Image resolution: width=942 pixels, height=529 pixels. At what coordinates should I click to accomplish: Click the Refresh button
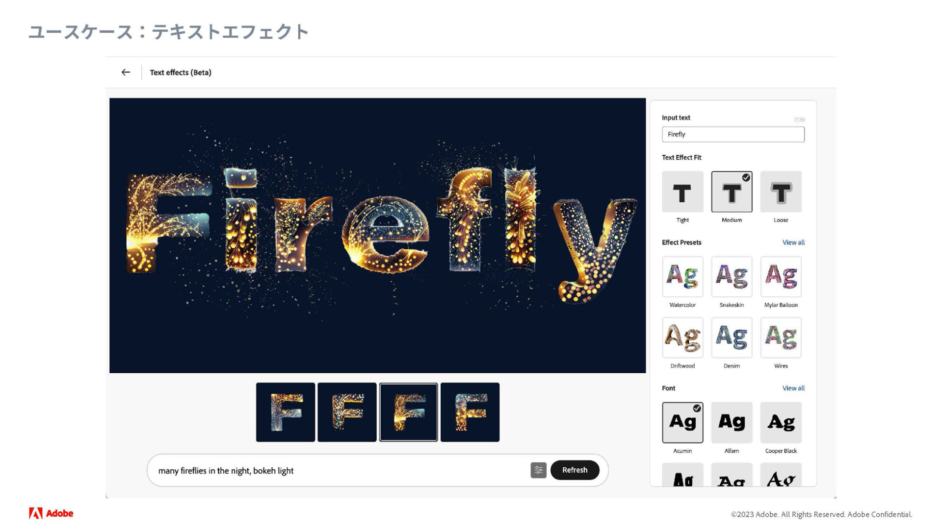(x=575, y=470)
